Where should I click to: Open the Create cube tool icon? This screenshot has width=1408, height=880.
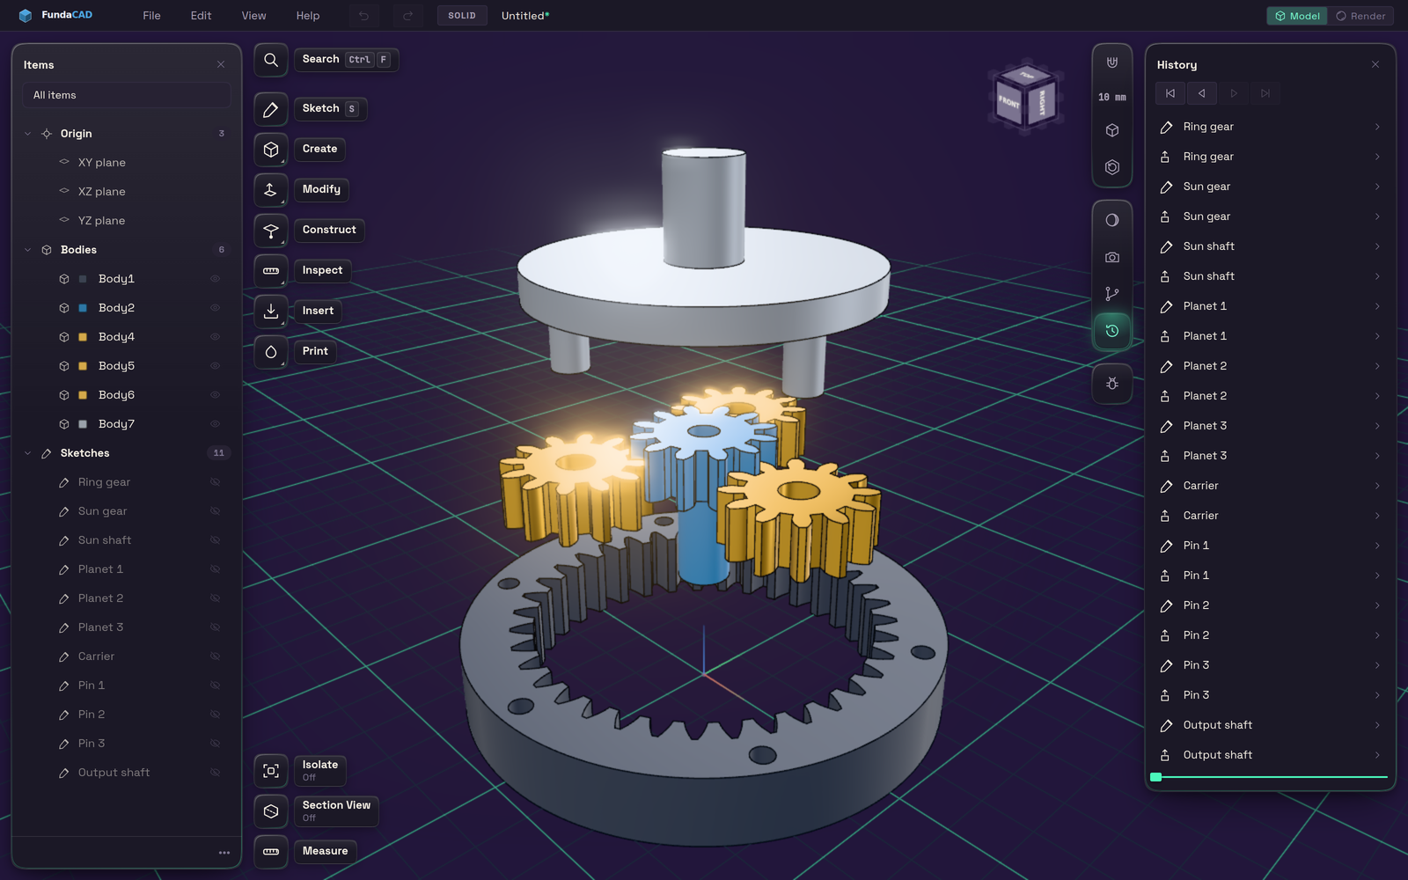[x=271, y=150]
